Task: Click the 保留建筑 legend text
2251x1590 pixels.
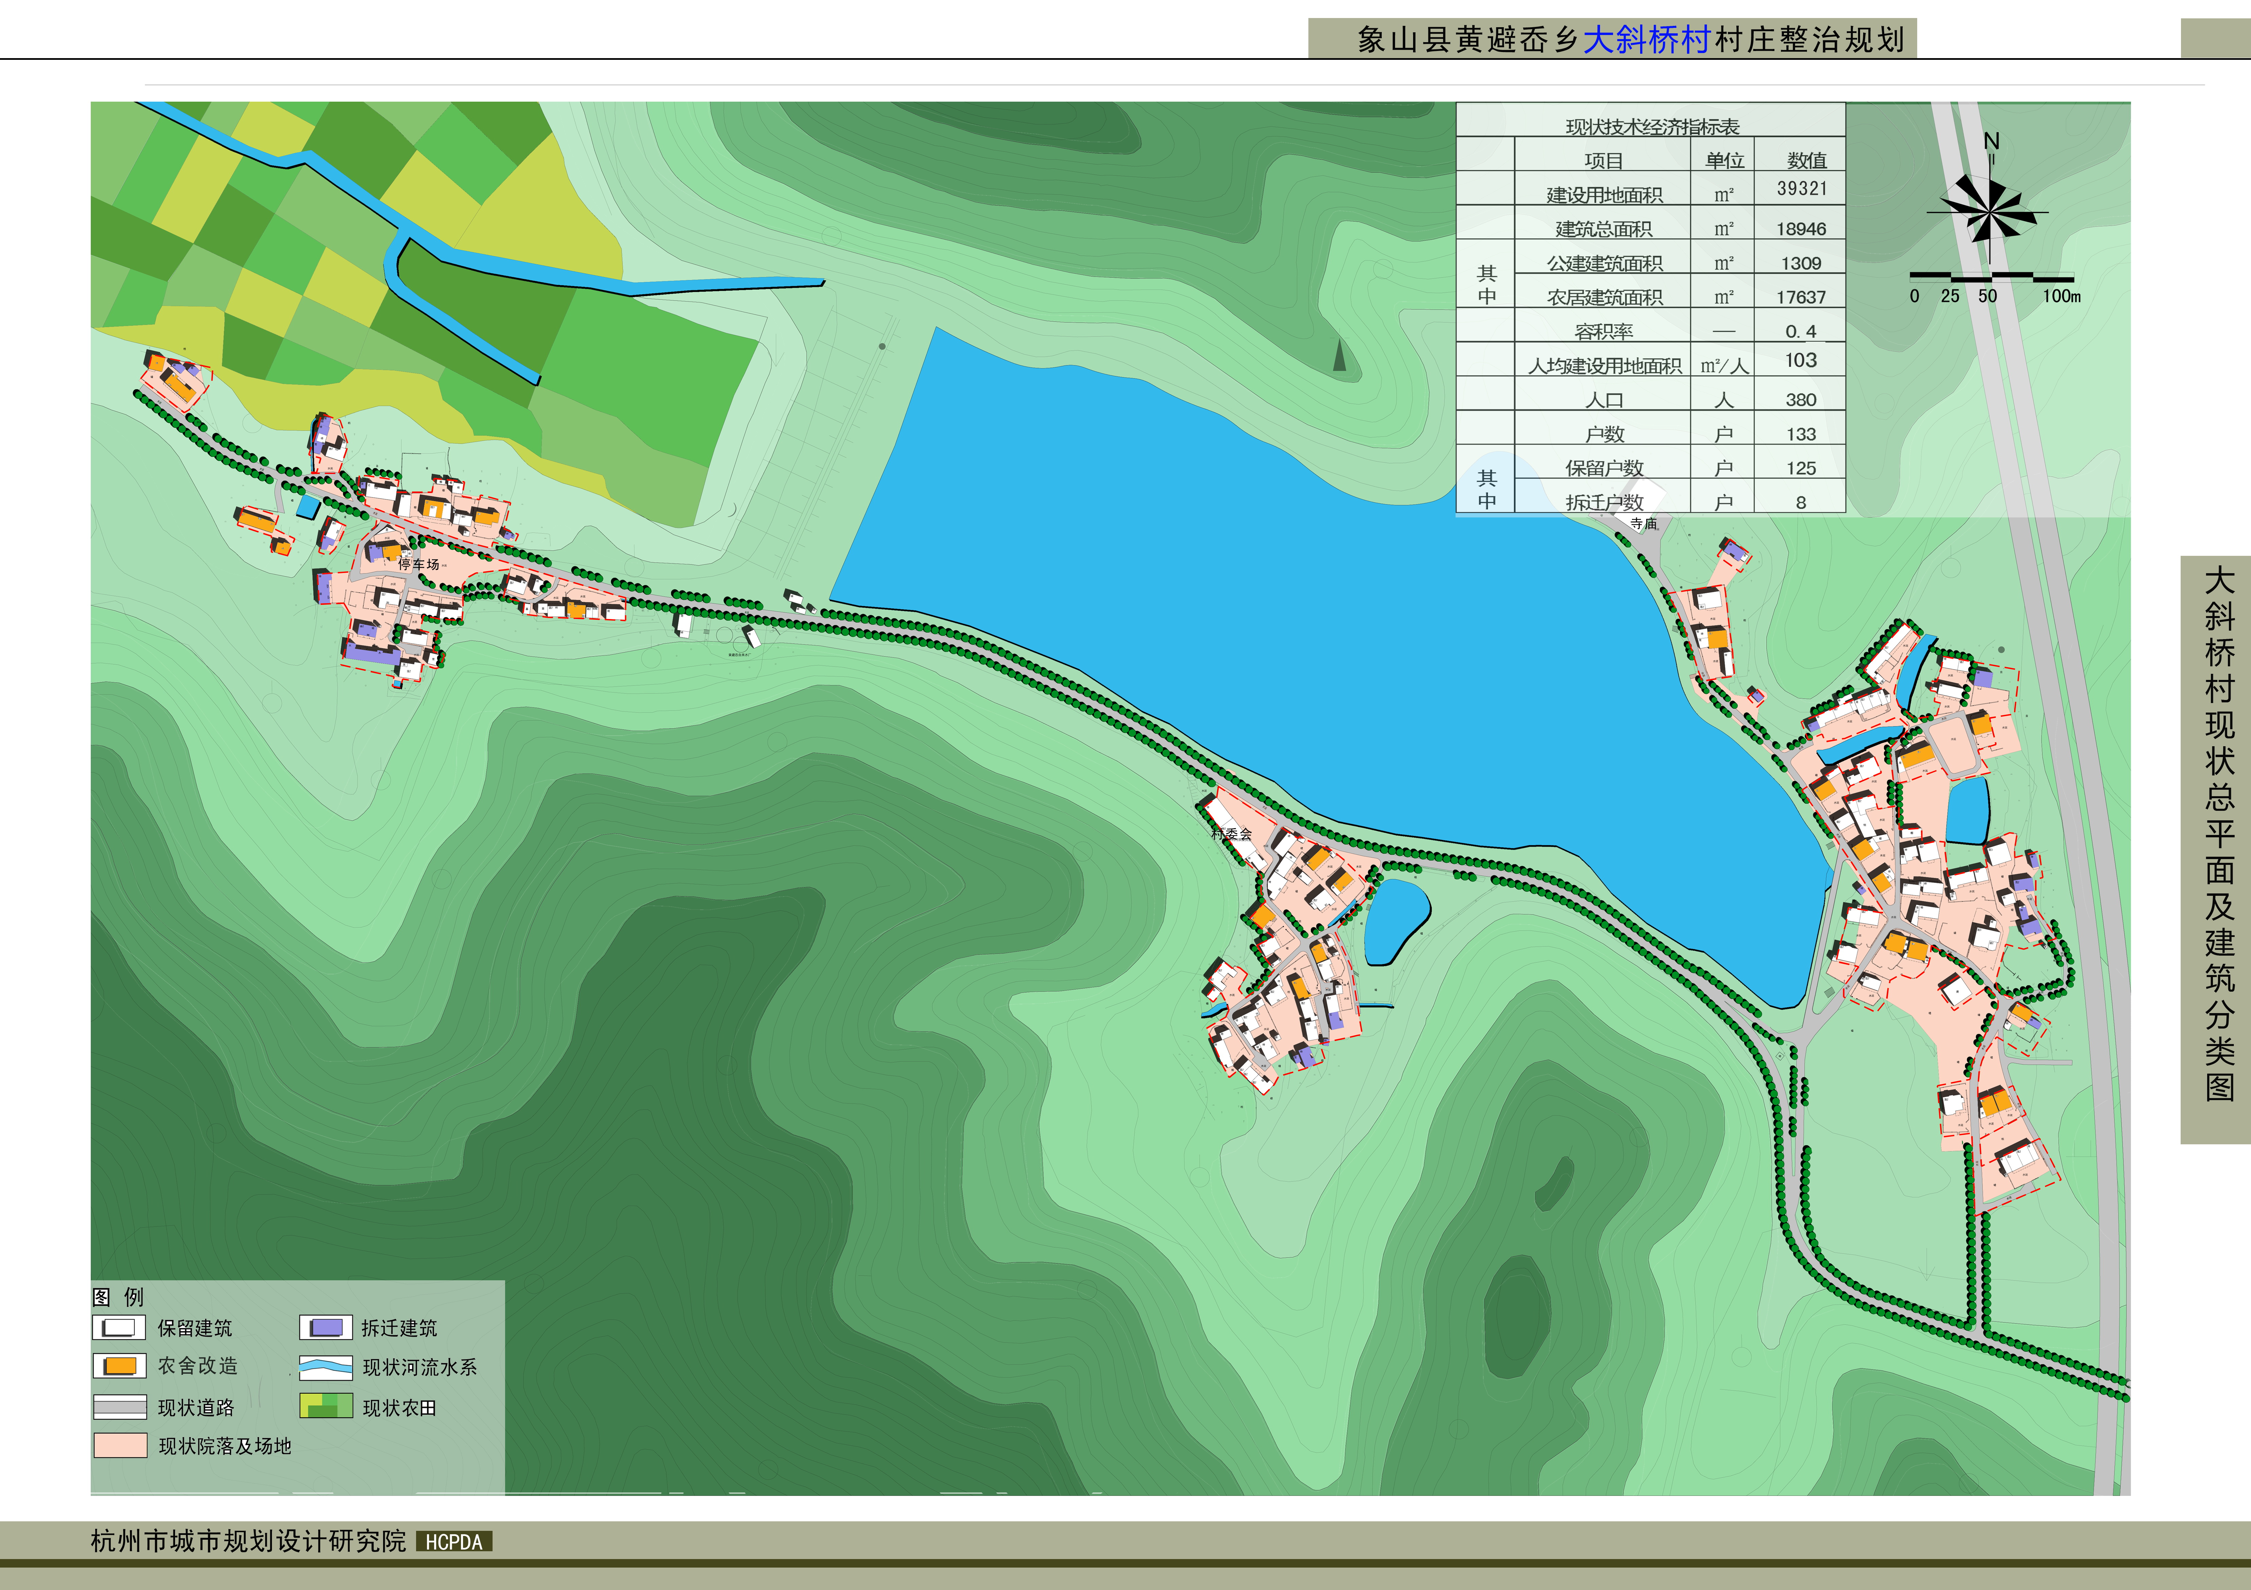Action: pos(195,1328)
